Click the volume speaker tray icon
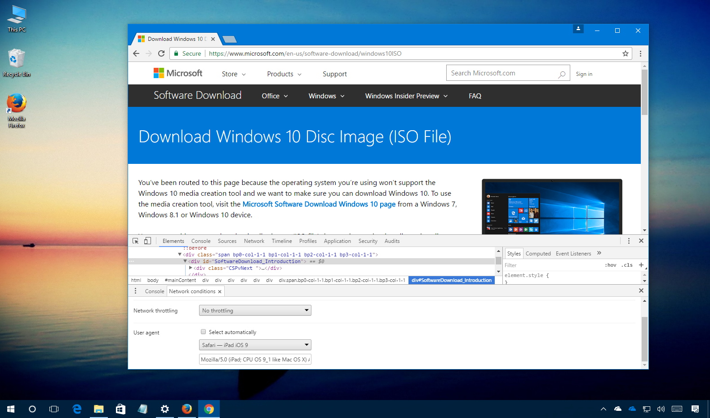This screenshot has height=418, width=710. click(x=661, y=409)
